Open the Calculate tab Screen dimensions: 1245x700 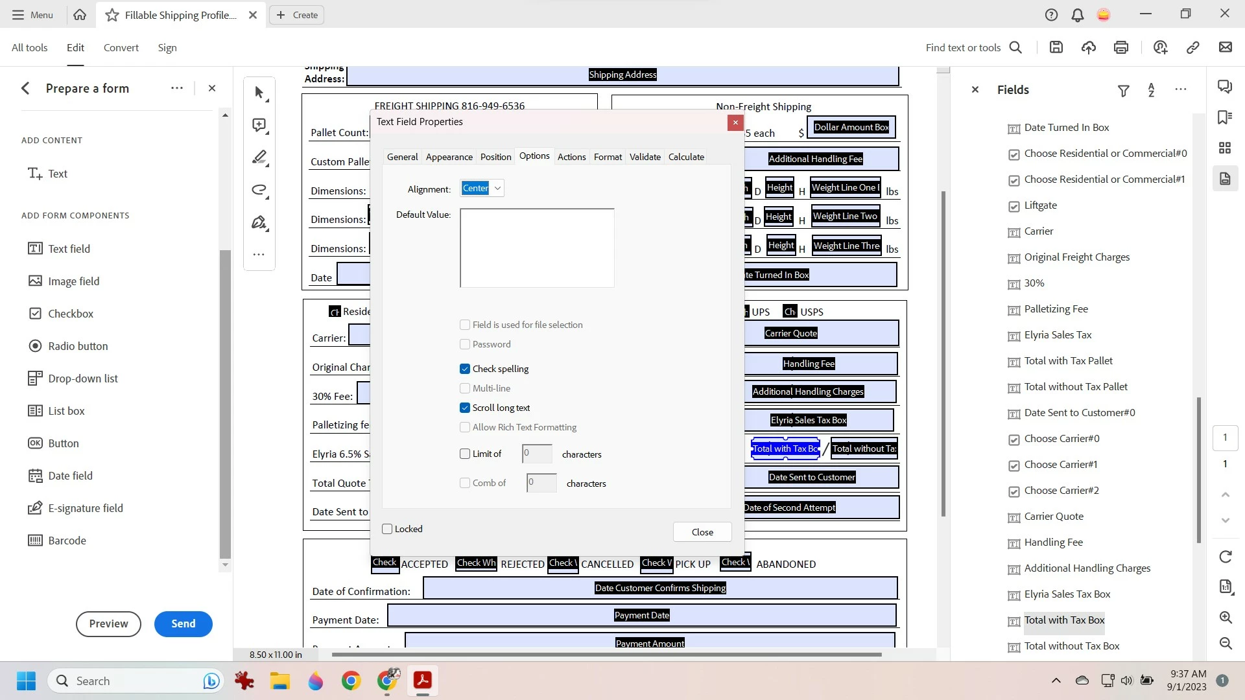point(686,157)
